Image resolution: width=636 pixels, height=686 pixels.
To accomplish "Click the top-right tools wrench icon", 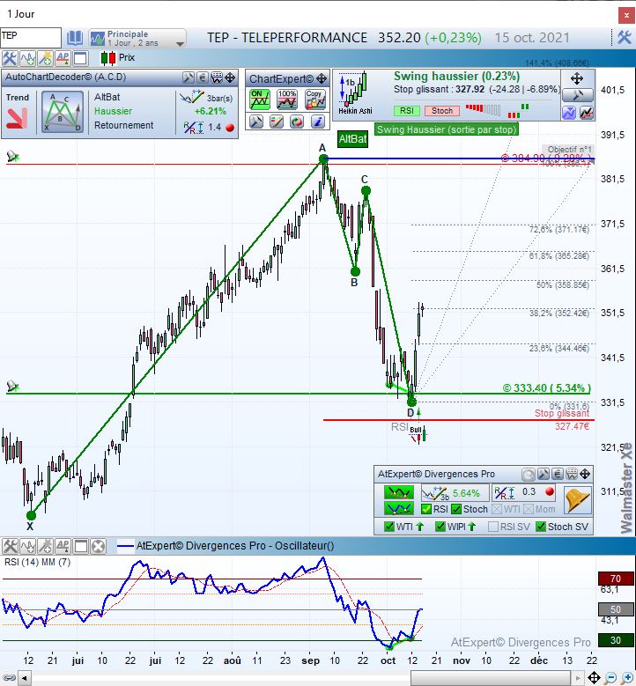I will pos(625,38).
